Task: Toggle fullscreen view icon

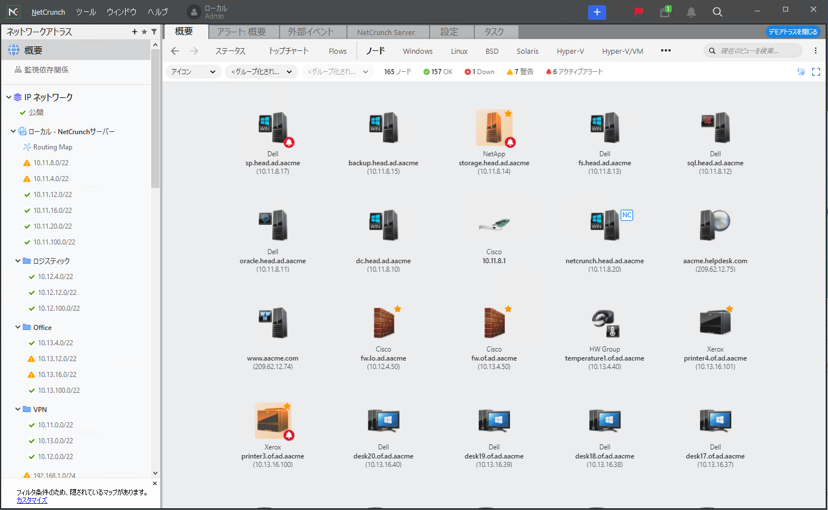Action: point(816,72)
